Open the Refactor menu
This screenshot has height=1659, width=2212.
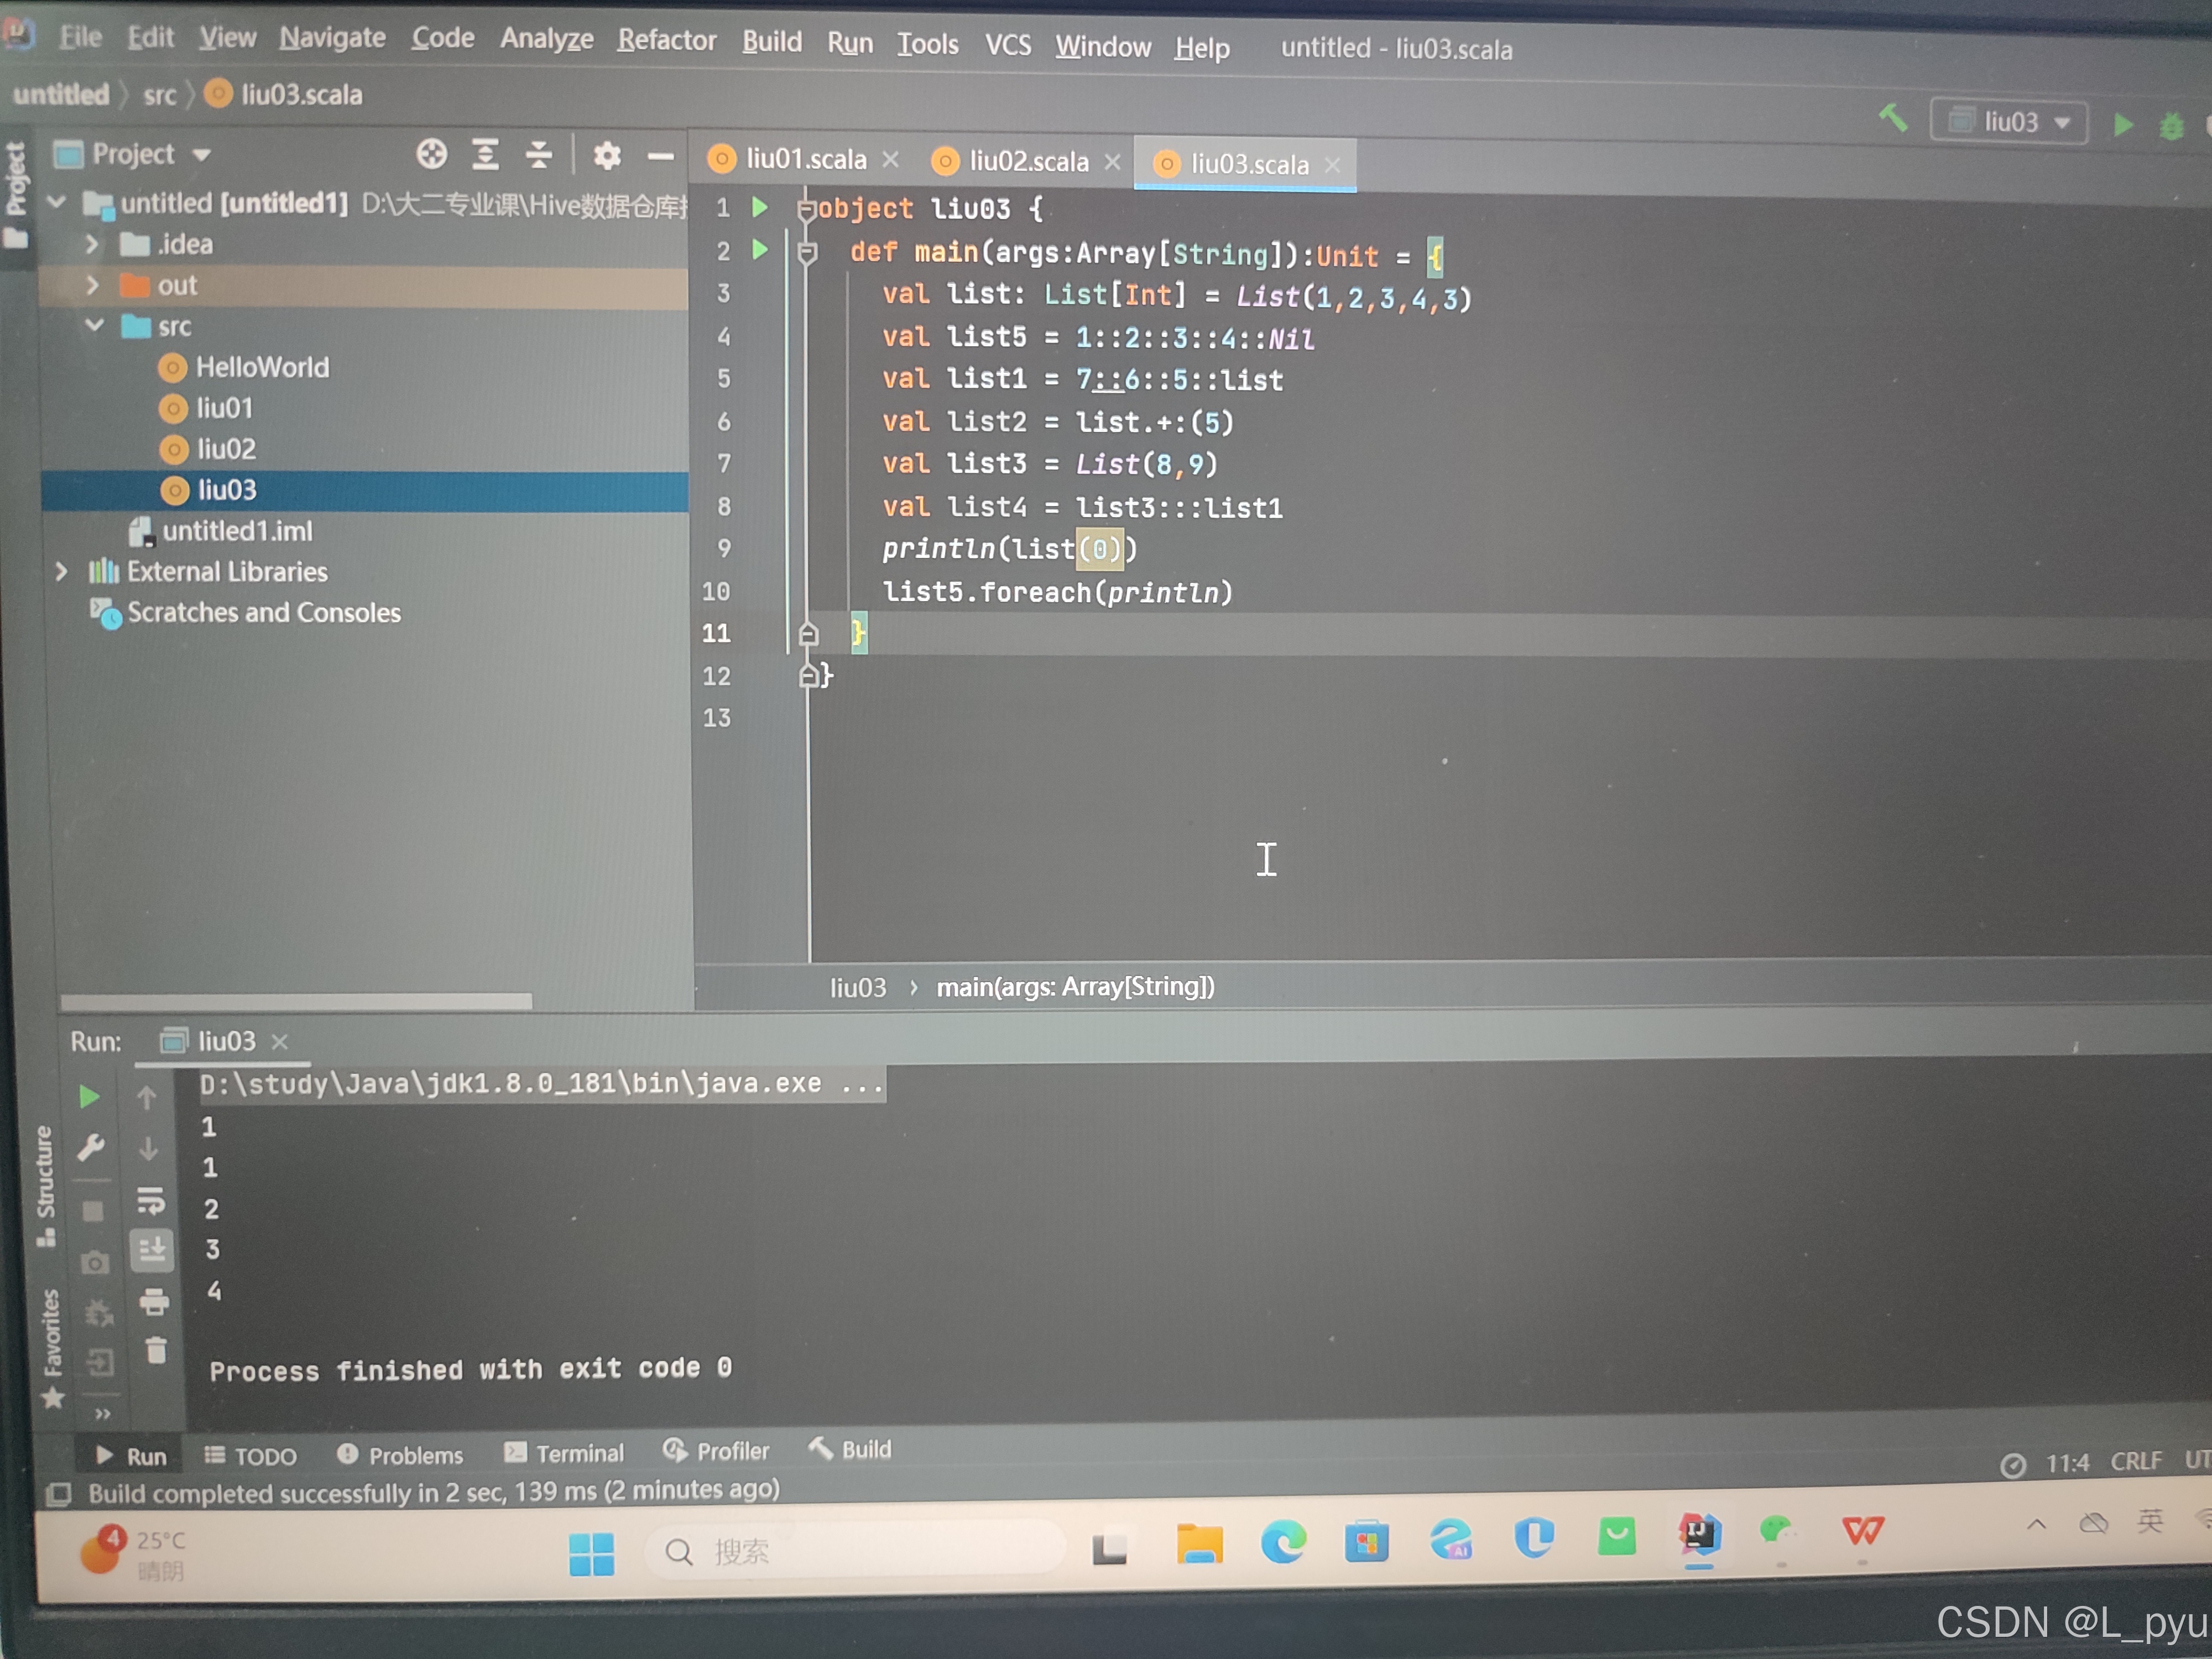tap(666, 40)
